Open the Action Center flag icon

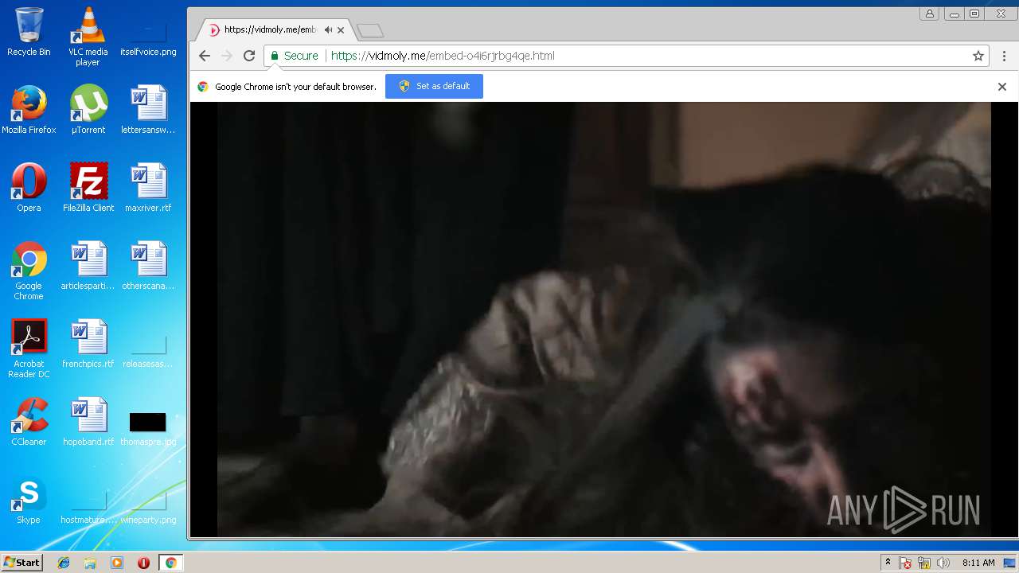905,563
